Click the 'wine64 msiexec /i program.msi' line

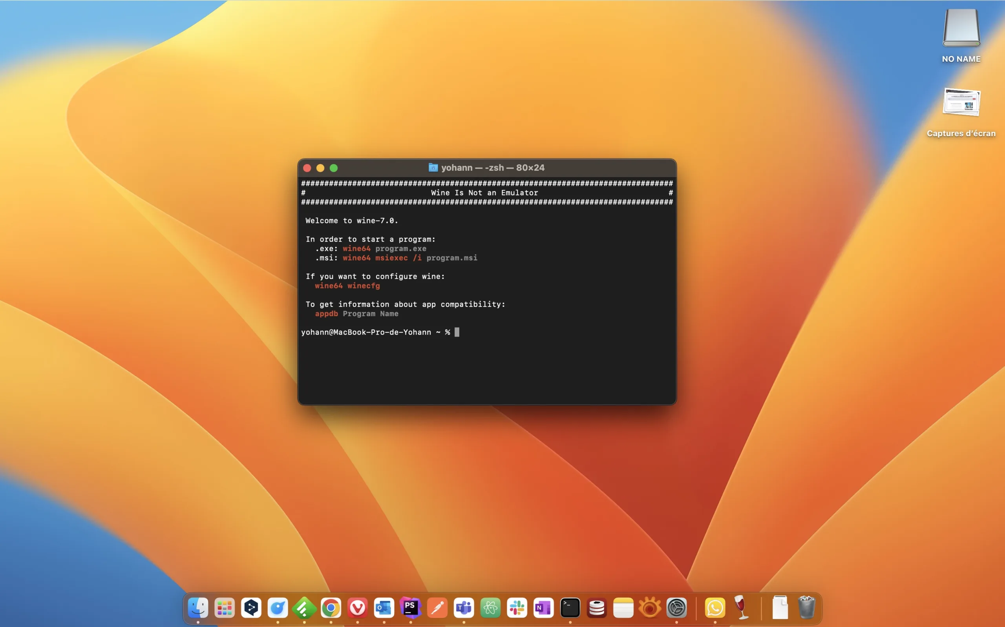pos(410,258)
